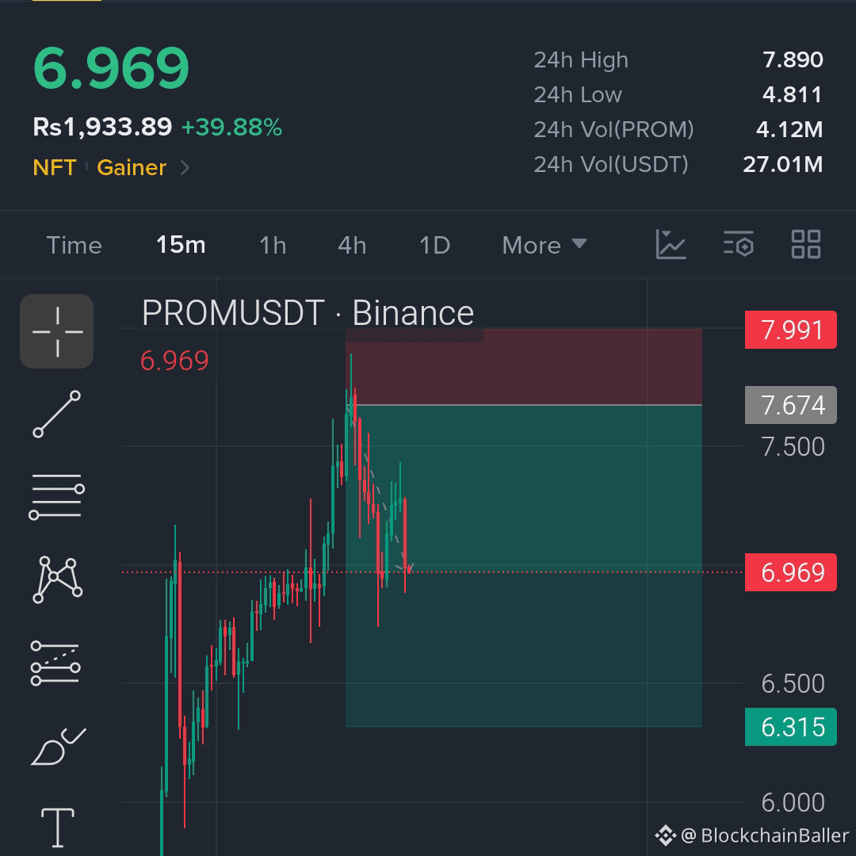The height and width of the screenshot is (856, 856).
Task: Select the trend line drawing tool
Action: [57, 414]
